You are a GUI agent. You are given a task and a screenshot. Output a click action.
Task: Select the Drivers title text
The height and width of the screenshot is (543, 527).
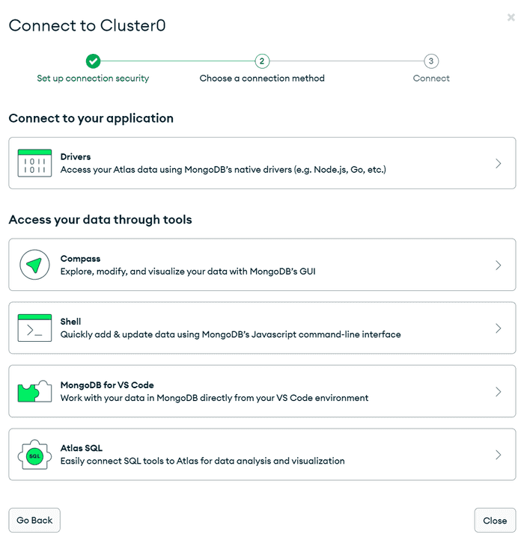(76, 157)
